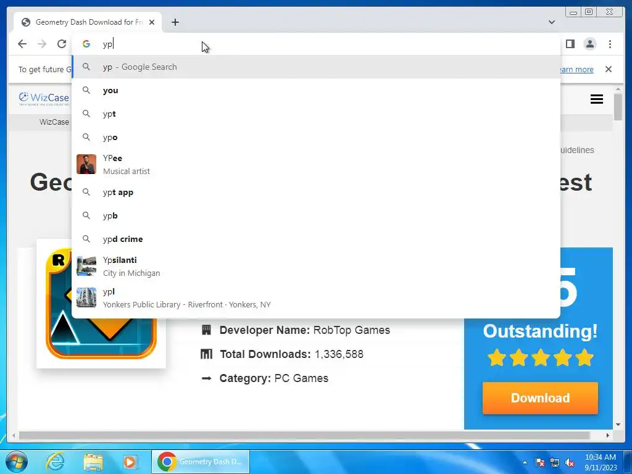The width and height of the screenshot is (632, 474).
Task: Click the horizontal scrollbar left arrow
Action: click(14, 435)
